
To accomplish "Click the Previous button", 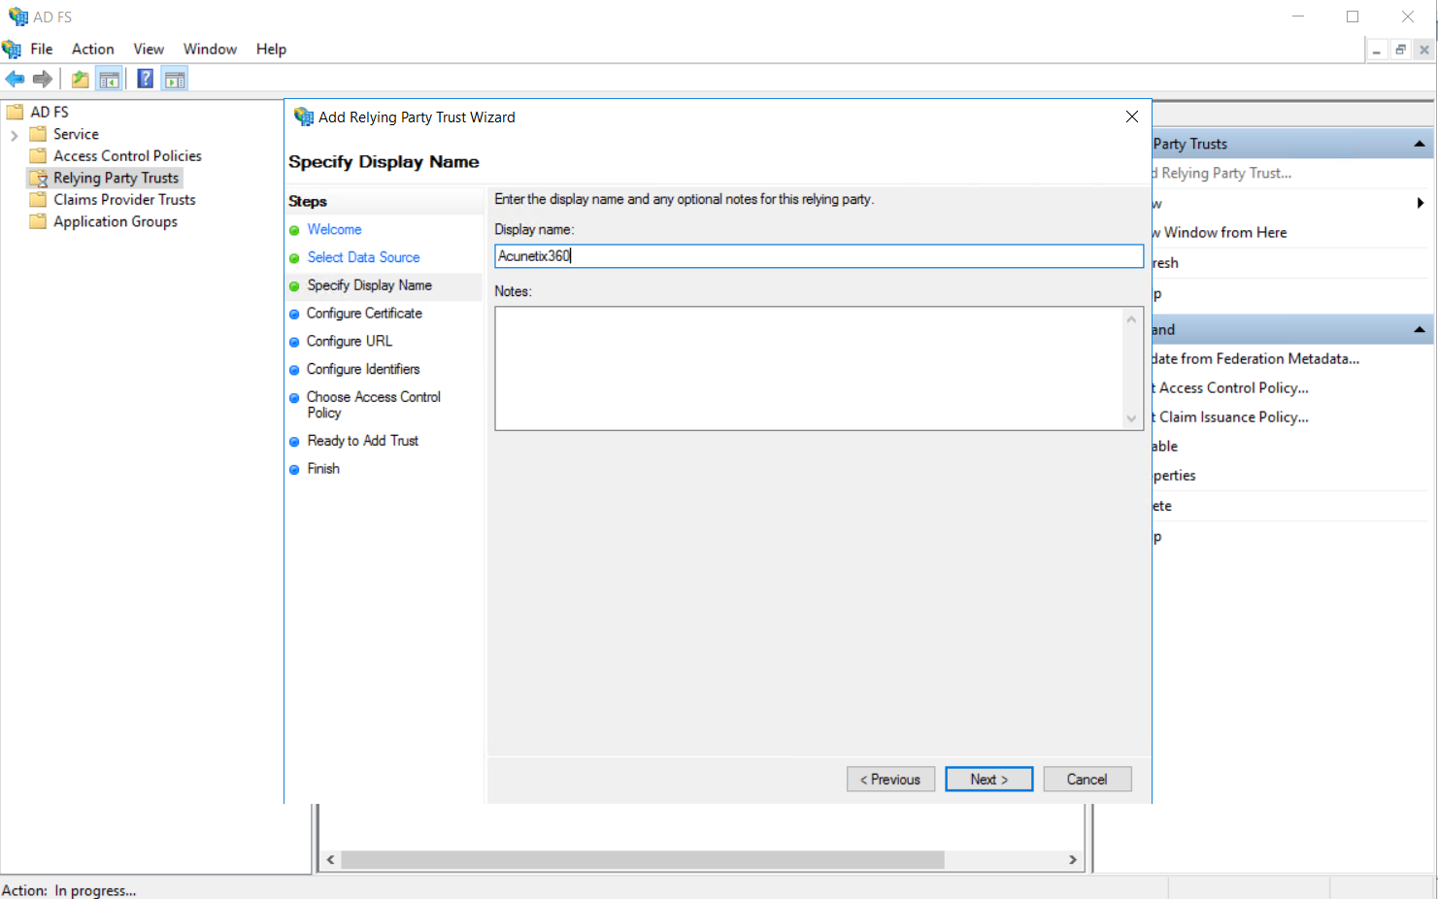I will (x=890, y=779).
